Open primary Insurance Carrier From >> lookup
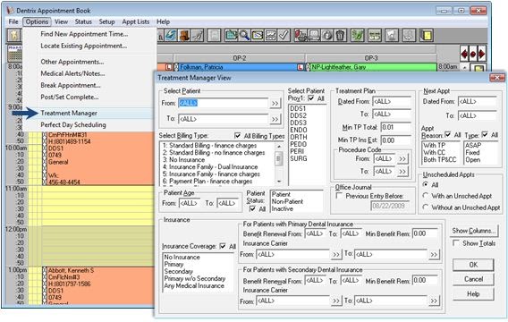Image resolution: width=508 pixels, height=322 pixels. pyautogui.click(x=336, y=255)
